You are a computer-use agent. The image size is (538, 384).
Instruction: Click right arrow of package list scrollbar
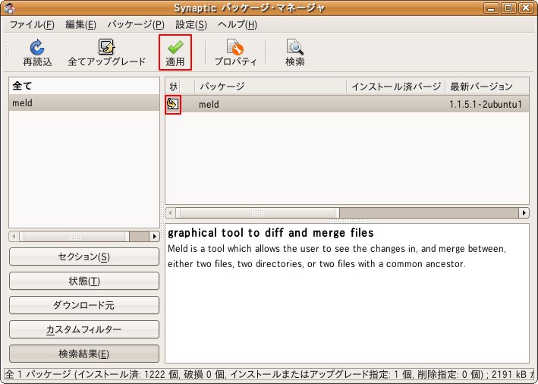524,212
